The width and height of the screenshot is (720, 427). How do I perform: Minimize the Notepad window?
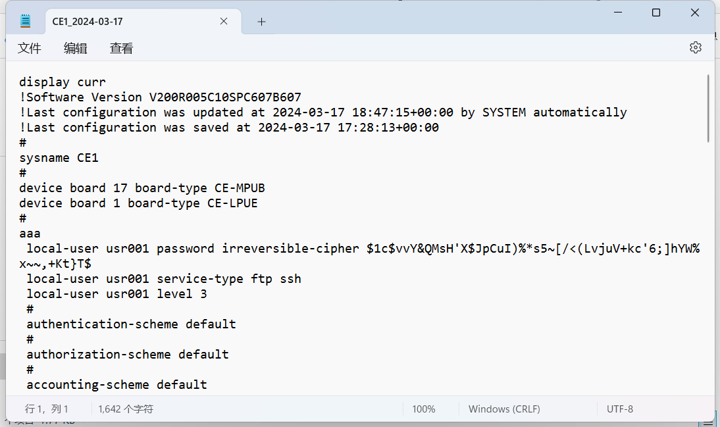618,13
